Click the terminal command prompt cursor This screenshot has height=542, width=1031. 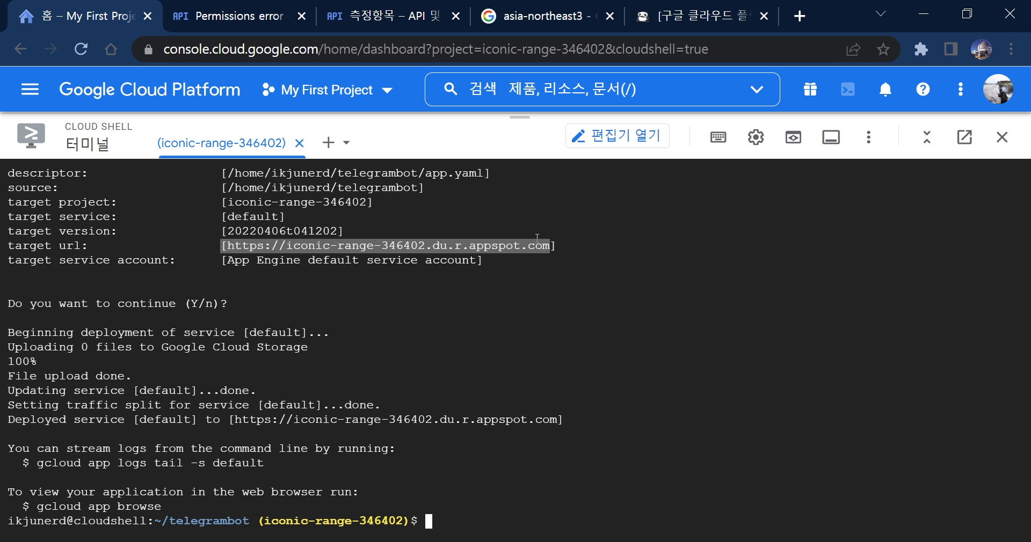pyautogui.click(x=429, y=521)
